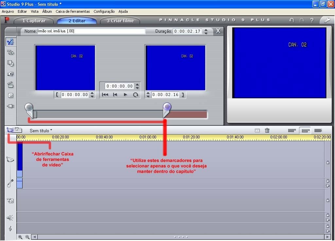The height and width of the screenshot is (241, 335).
Task: Click the original audio track microphone icon
Action: 10,183
